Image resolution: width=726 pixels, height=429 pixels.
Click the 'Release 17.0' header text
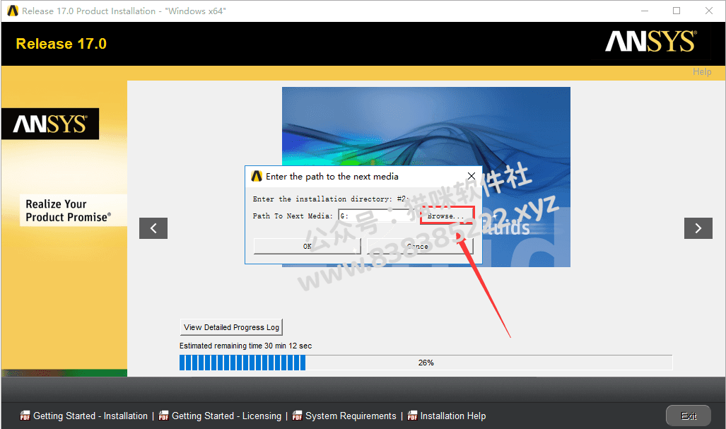61,44
